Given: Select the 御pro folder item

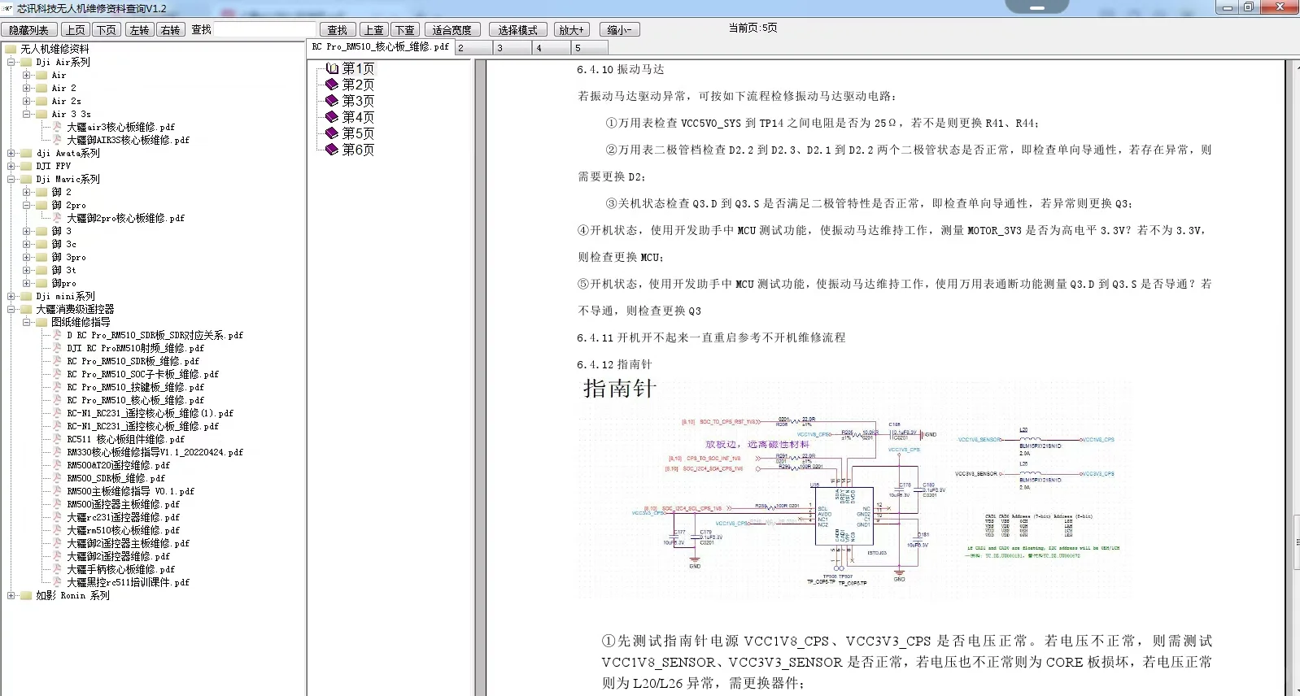Looking at the screenshot, I should (x=63, y=283).
